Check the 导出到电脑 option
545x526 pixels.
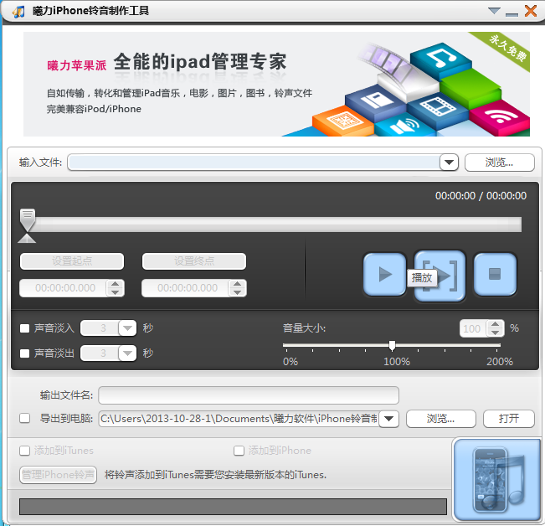[x=24, y=418]
